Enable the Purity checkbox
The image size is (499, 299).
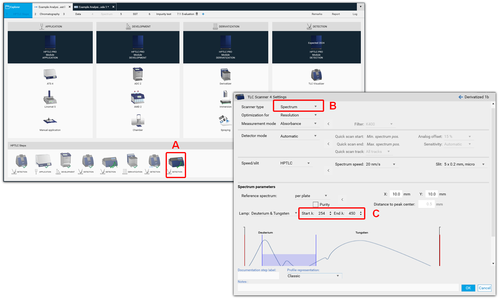pyautogui.click(x=316, y=205)
